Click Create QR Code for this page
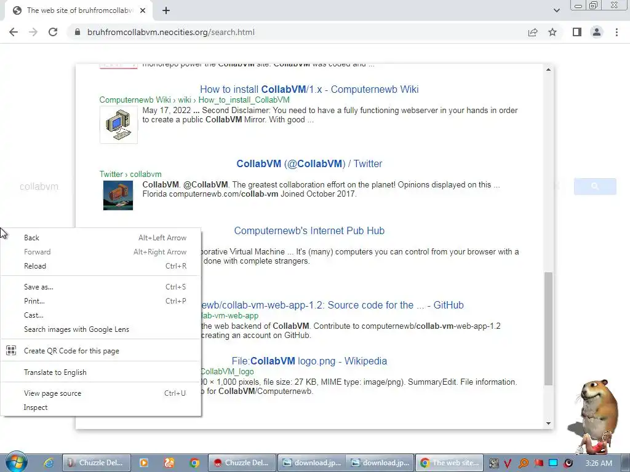Viewport: 630px width, 472px height. pyautogui.click(x=100, y=351)
